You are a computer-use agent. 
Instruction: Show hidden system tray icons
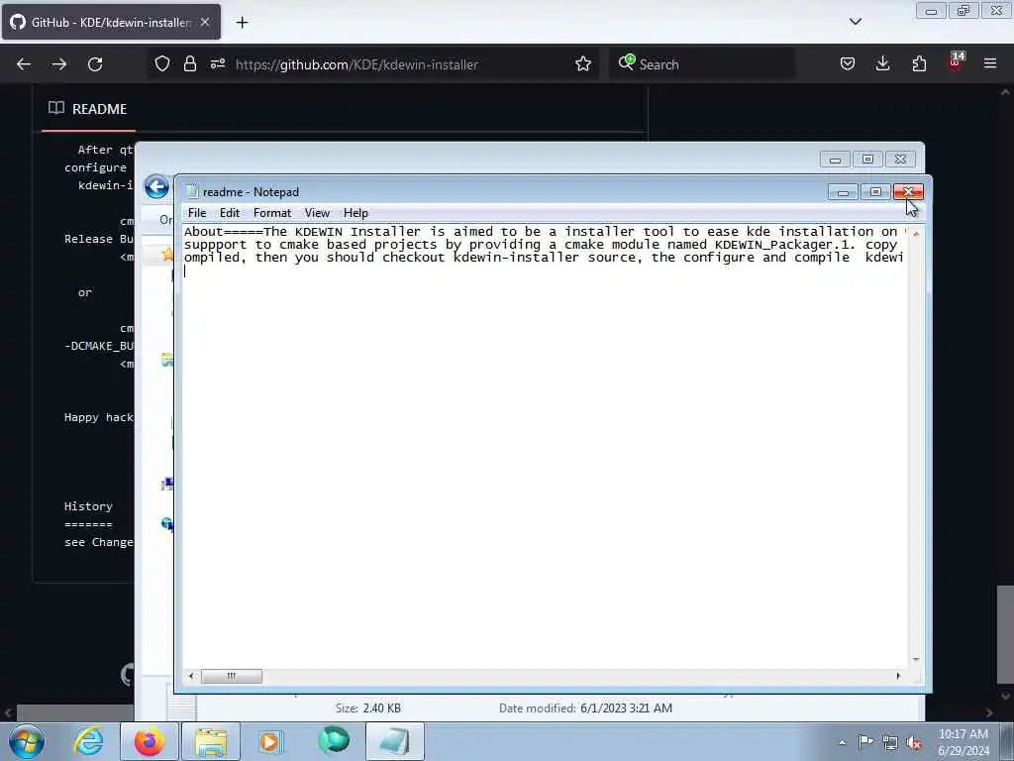coord(842,742)
